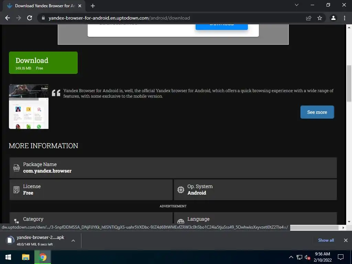Open the Windows notification center
Viewport: 352px width, 264px height.
tap(341, 257)
